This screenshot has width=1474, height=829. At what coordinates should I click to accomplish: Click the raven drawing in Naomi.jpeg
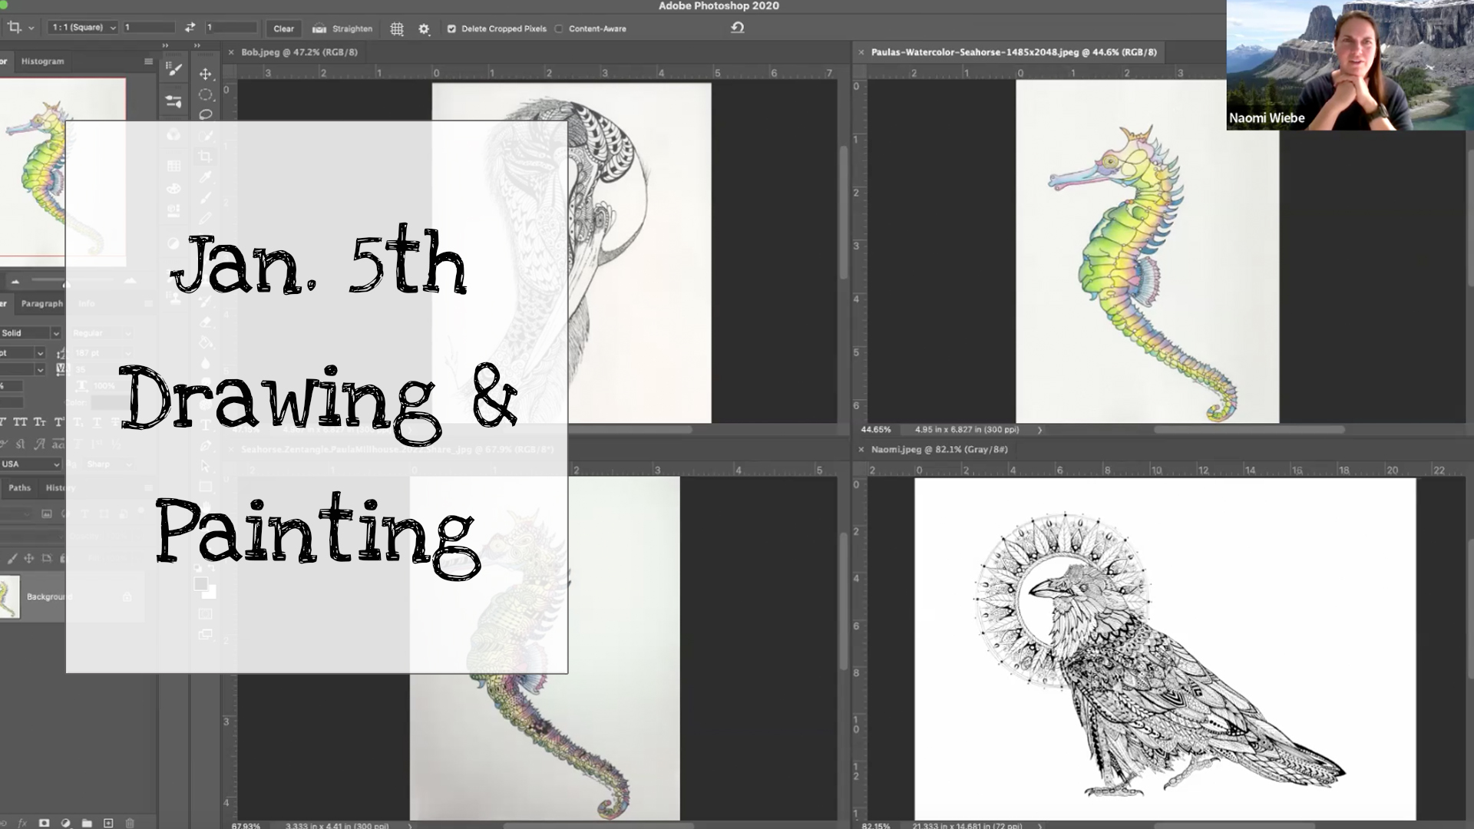click(1159, 656)
